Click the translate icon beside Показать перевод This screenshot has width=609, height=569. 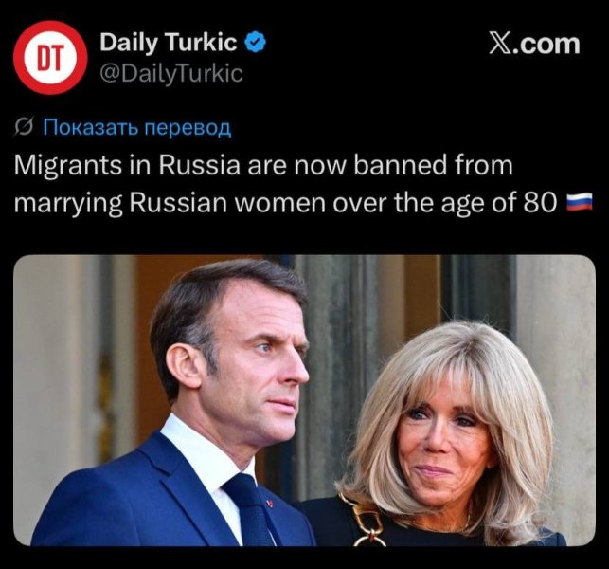tap(24, 126)
